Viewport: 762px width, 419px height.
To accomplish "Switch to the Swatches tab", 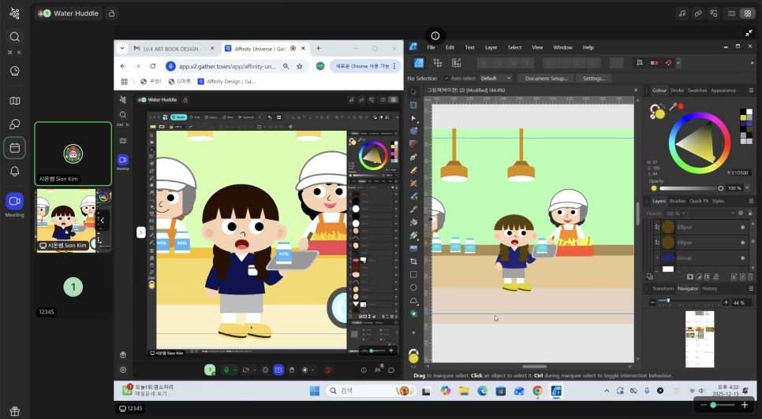I will [697, 91].
